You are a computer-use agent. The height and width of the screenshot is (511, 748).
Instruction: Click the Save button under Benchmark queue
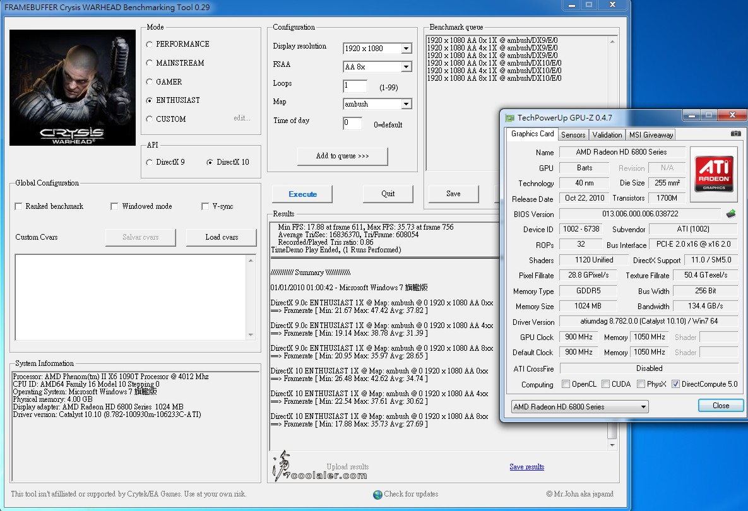tap(453, 194)
